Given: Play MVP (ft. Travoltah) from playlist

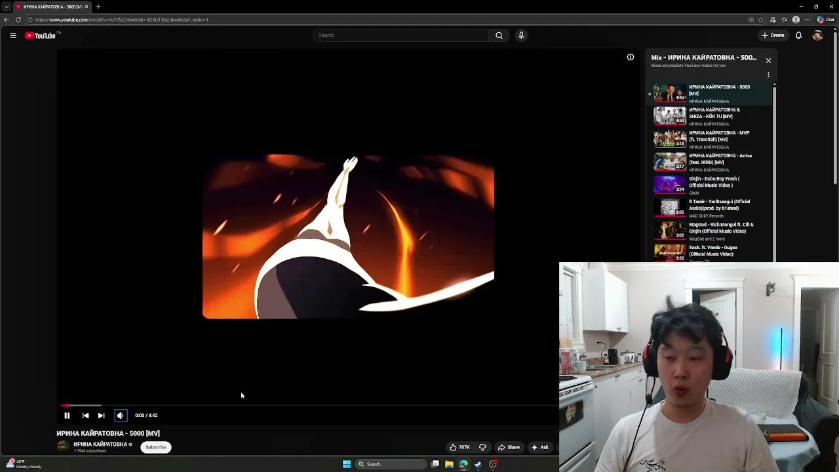Looking at the screenshot, I should (x=711, y=139).
